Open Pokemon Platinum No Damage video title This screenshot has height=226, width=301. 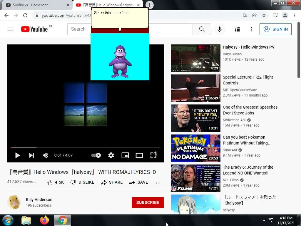pos(247,140)
